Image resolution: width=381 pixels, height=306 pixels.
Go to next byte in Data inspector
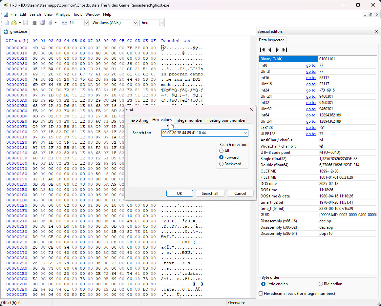[x=277, y=50]
